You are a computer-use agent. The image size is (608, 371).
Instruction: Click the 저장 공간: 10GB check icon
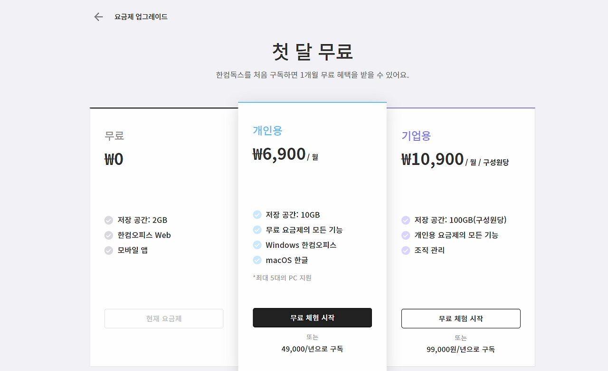coord(257,215)
